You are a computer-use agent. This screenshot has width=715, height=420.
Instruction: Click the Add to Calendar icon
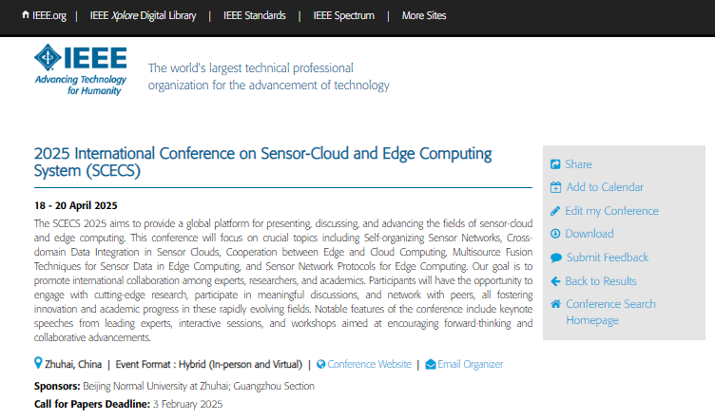[x=555, y=187]
